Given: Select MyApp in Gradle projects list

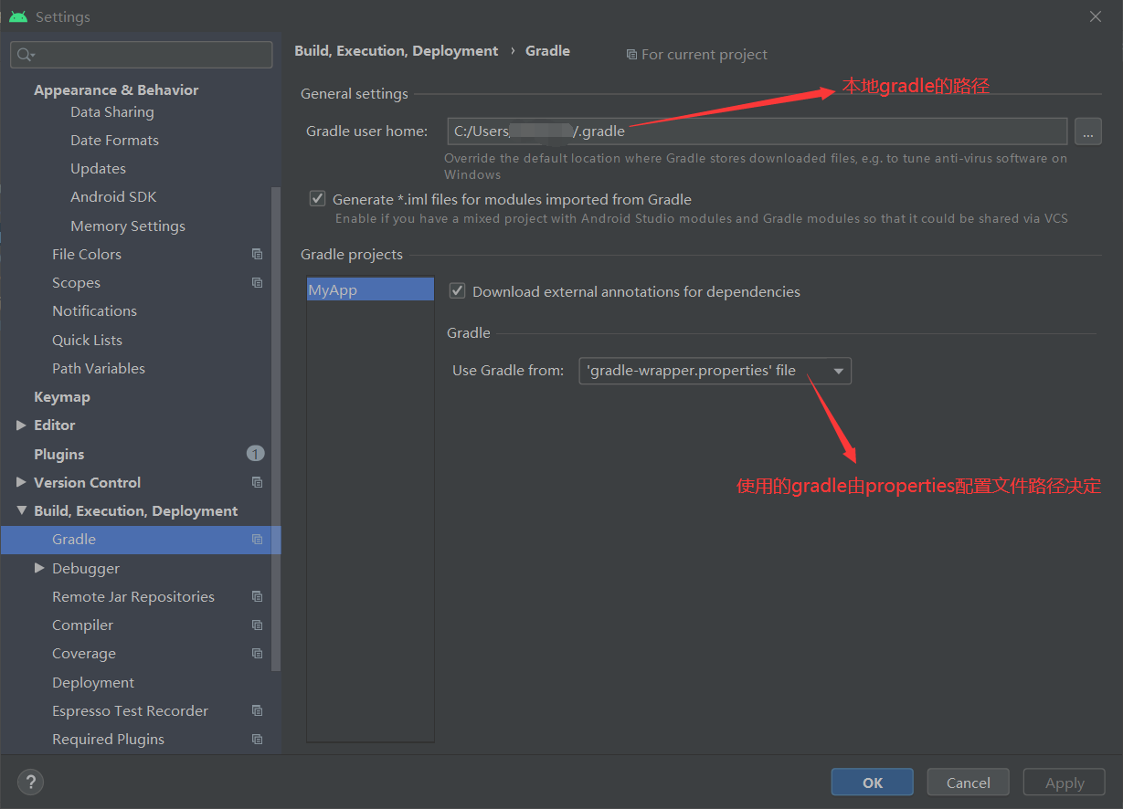Looking at the screenshot, I should pyautogui.click(x=370, y=289).
